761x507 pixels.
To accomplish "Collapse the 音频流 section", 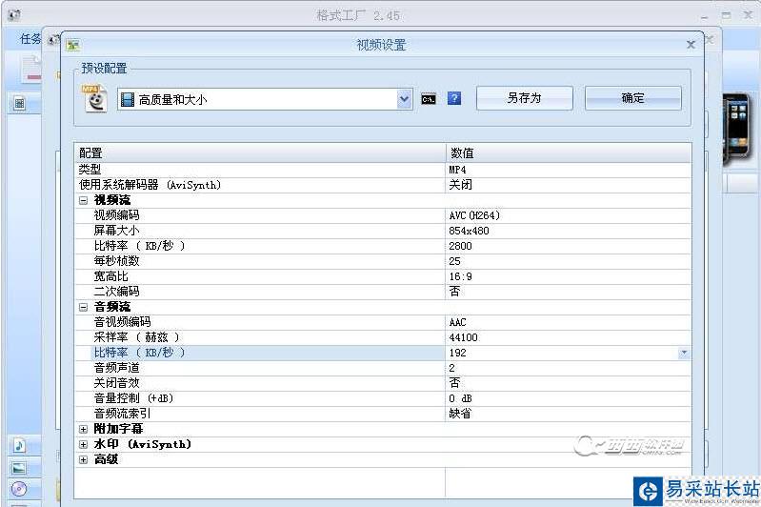I will click(83, 307).
